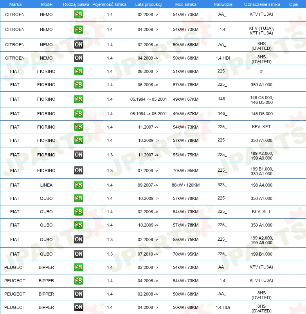
Task: Click petrol icon in Qubo 02.2008 KFV, KFT row
Action: point(78,211)
